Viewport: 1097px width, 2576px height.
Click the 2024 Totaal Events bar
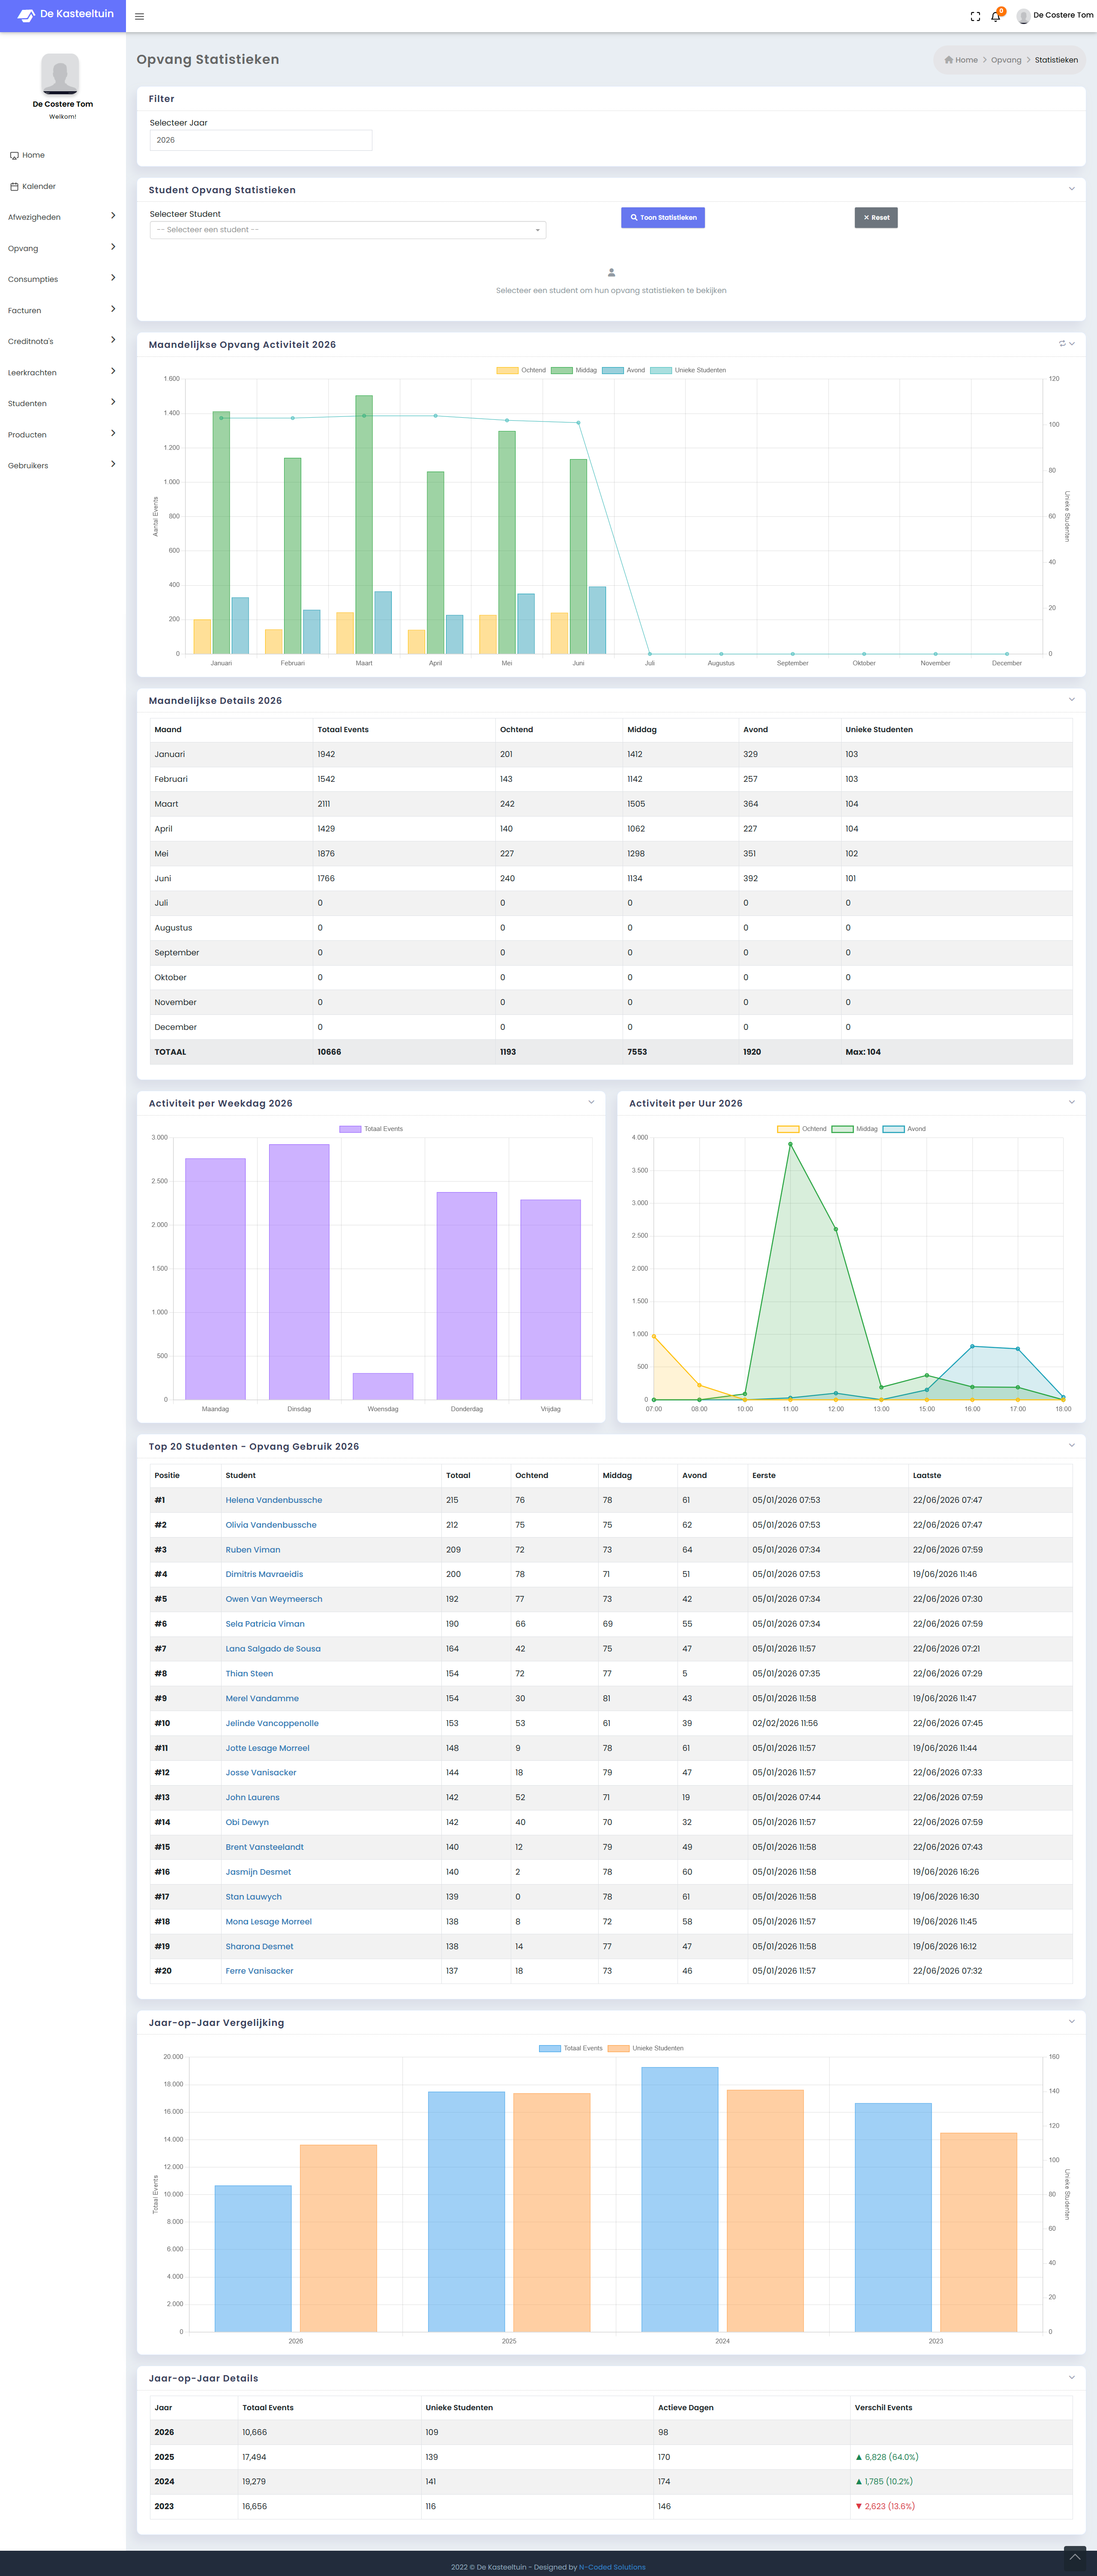[x=680, y=2199]
